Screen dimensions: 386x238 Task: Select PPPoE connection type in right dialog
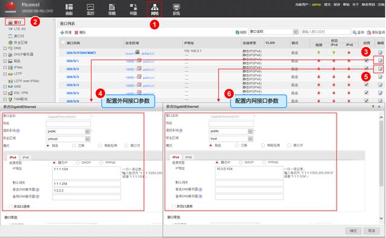[x=264, y=163]
